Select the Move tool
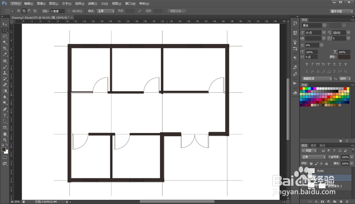Screen dimensions: 355x204 5,24
